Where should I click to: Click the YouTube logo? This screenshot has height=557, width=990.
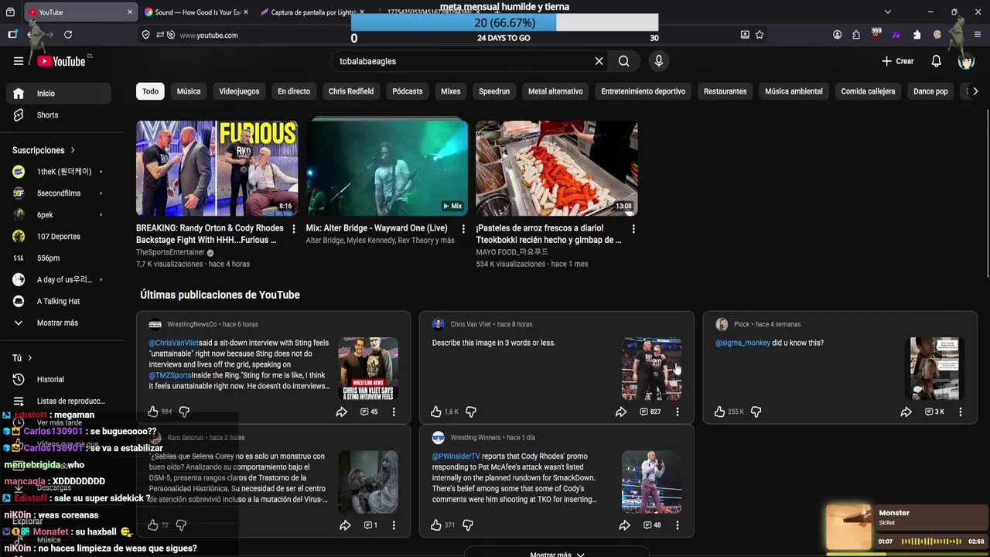[x=61, y=61]
